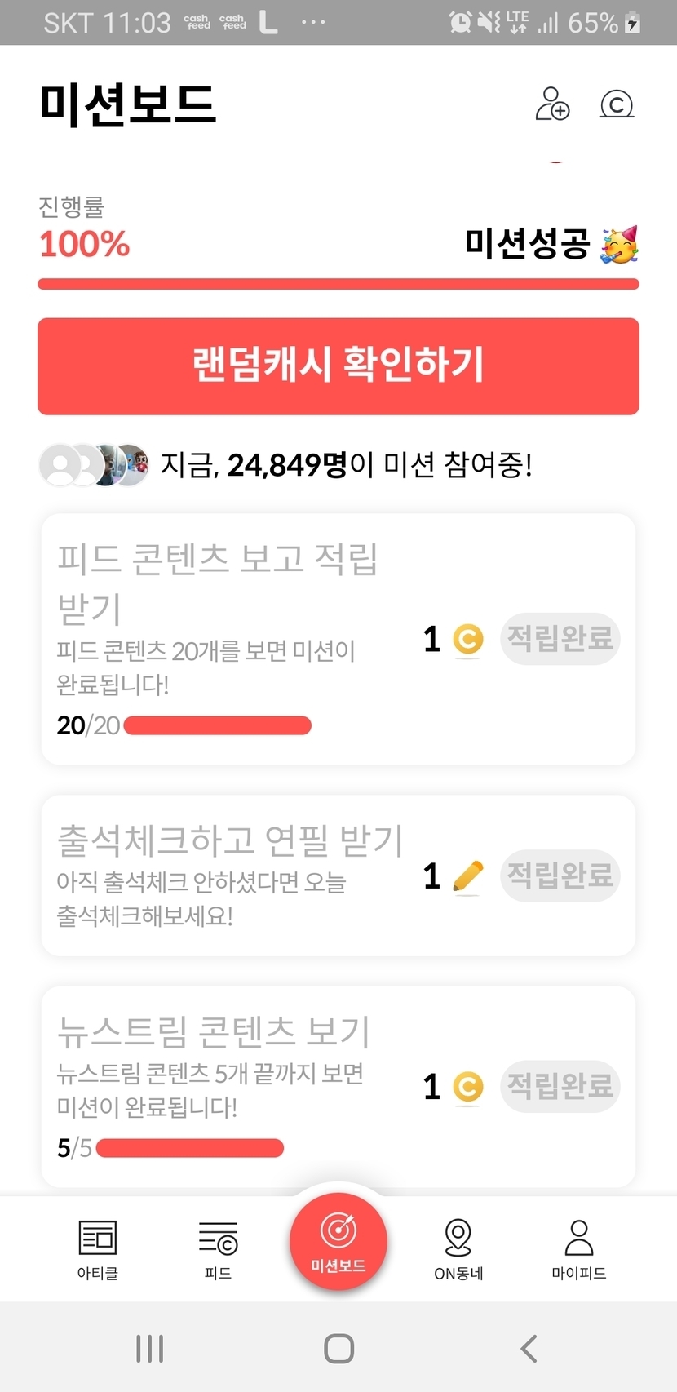This screenshot has height=1392, width=677.
Task: Tap the newstream mission coin icon
Action: tap(467, 1086)
